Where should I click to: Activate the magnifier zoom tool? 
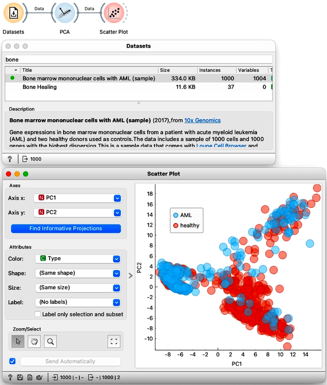(x=50, y=341)
